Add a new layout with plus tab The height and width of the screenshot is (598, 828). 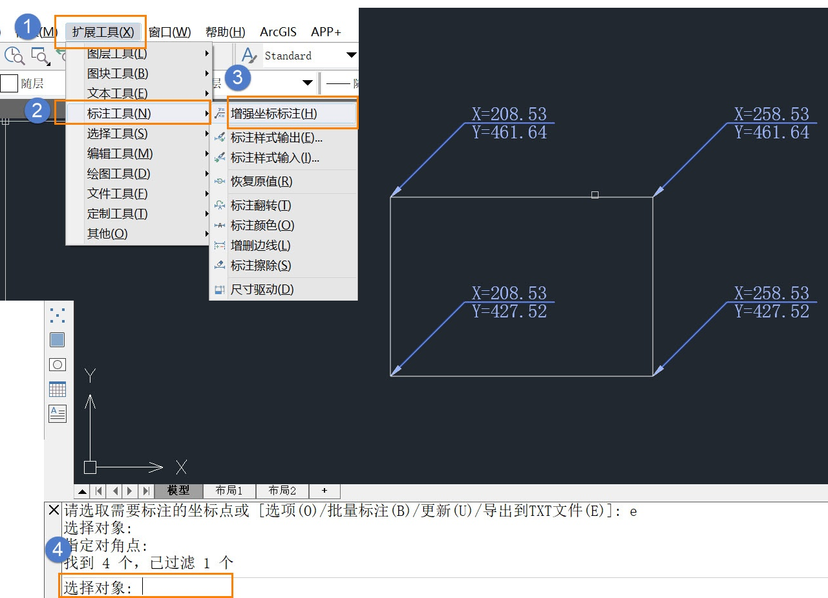[324, 491]
